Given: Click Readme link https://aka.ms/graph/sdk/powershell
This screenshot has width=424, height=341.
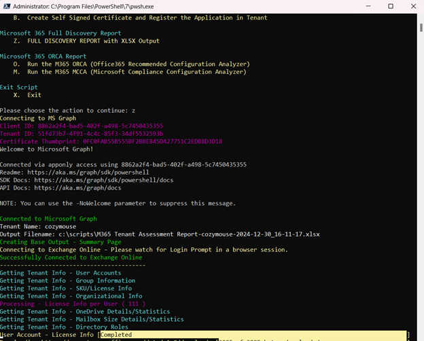Looking at the screenshot, I should click(x=88, y=173).
